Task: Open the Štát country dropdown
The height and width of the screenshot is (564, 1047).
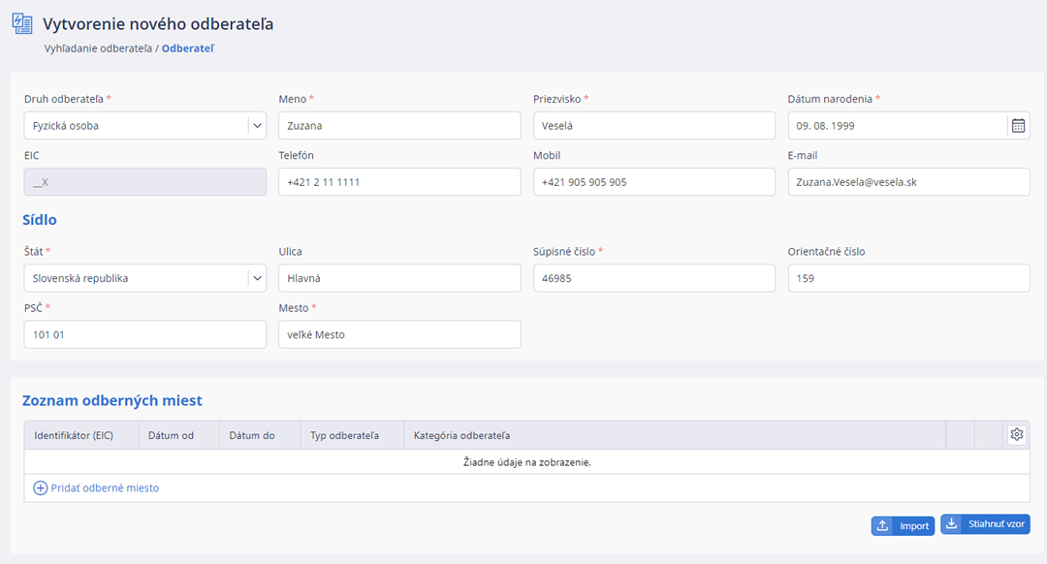Action: pyautogui.click(x=257, y=278)
